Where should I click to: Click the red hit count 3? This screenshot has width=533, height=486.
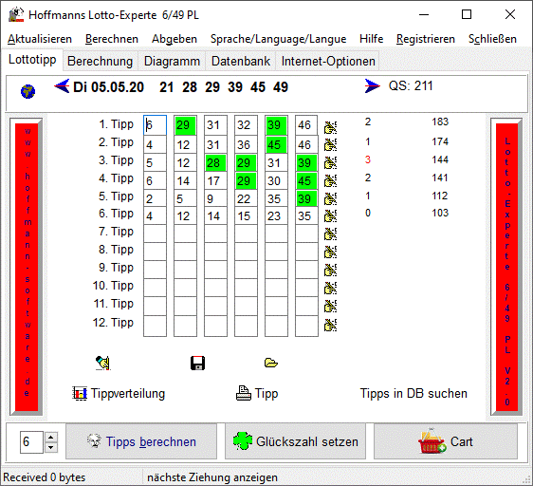coord(368,160)
